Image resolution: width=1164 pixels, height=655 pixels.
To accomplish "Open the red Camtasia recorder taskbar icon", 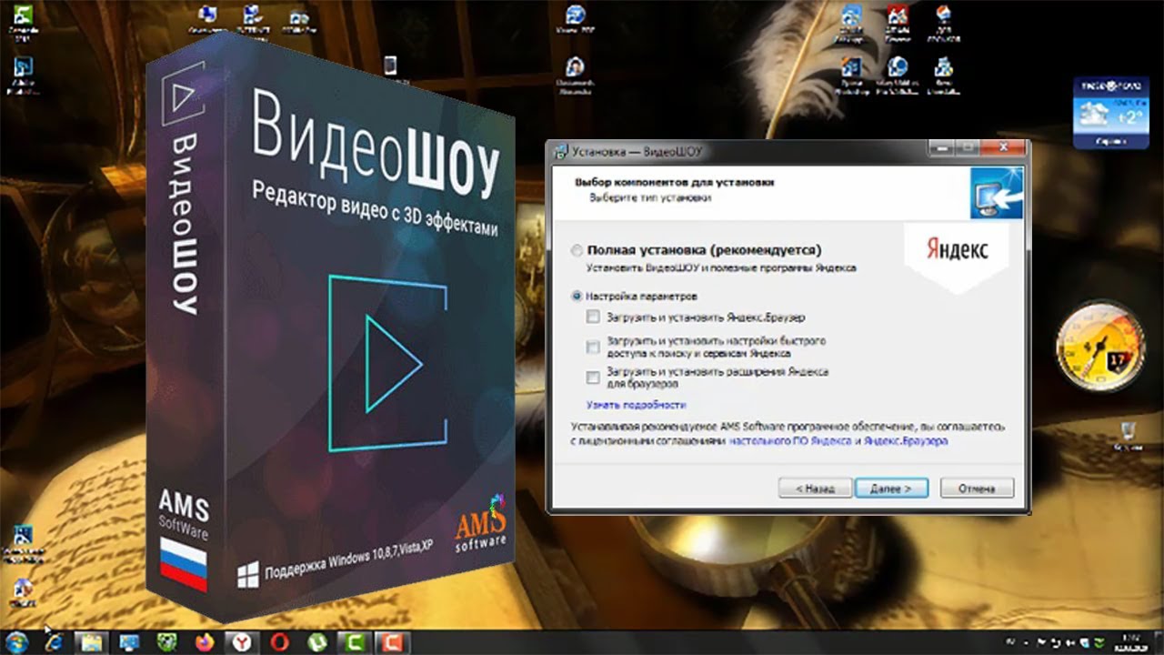I will [x=391, y=641].
